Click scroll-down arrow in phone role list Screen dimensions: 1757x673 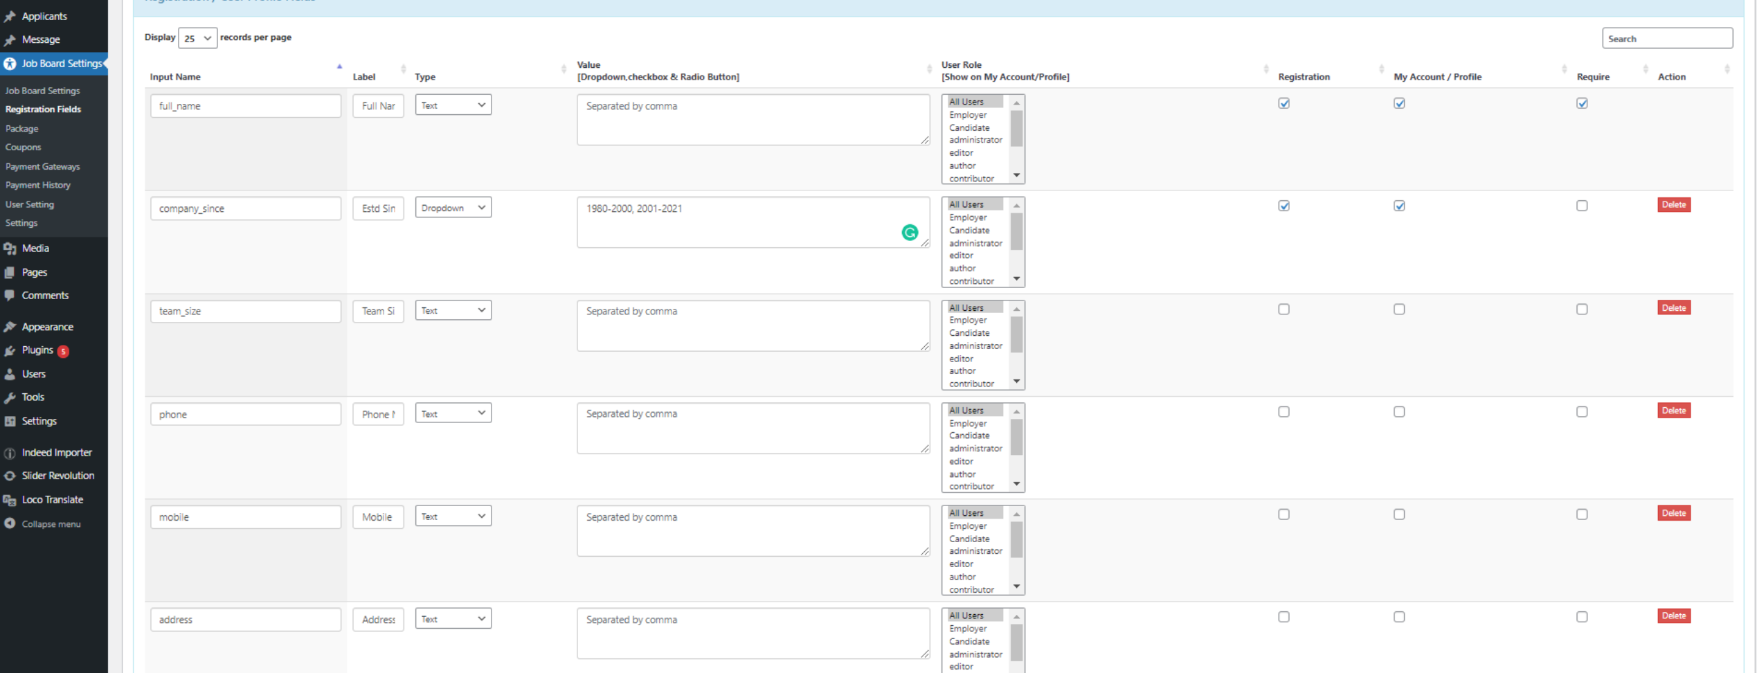point(1016,484)
